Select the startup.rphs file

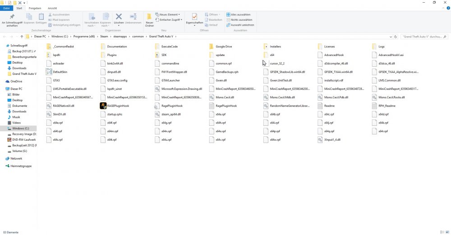click(x=111, y=115)
